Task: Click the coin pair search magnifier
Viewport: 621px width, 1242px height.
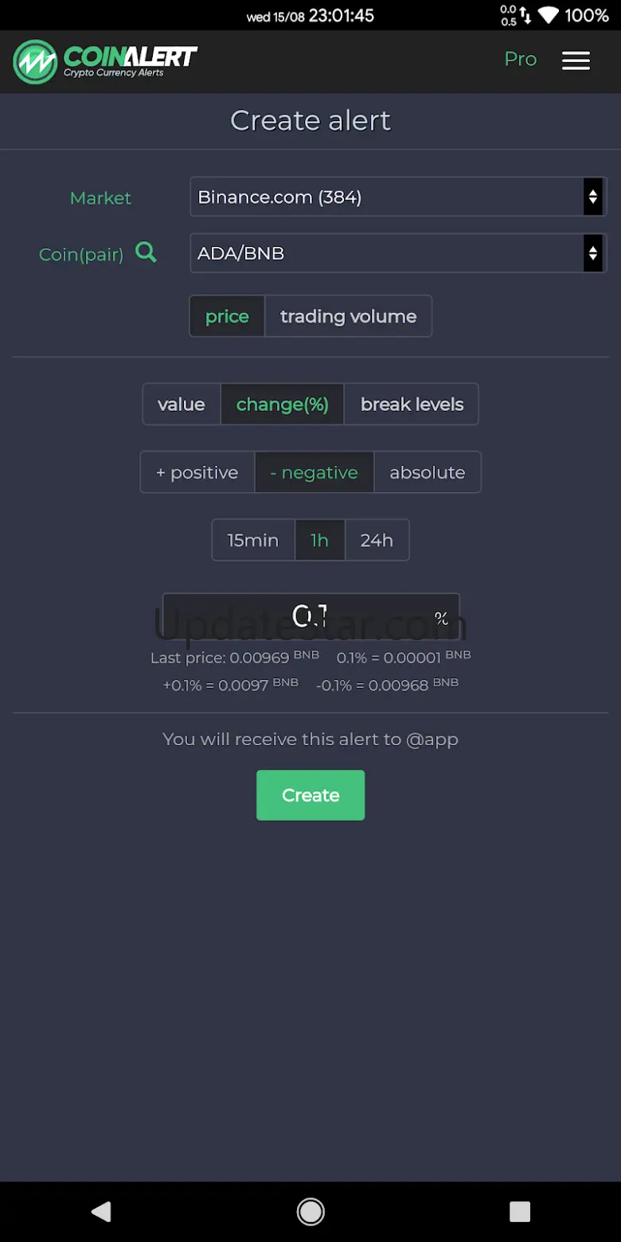Action: point(146,252)
